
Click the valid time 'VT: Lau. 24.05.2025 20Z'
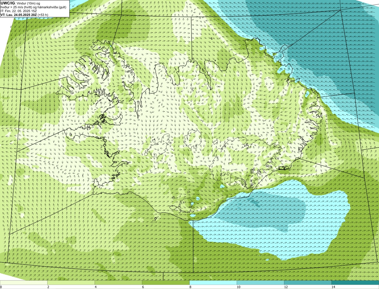19,15
